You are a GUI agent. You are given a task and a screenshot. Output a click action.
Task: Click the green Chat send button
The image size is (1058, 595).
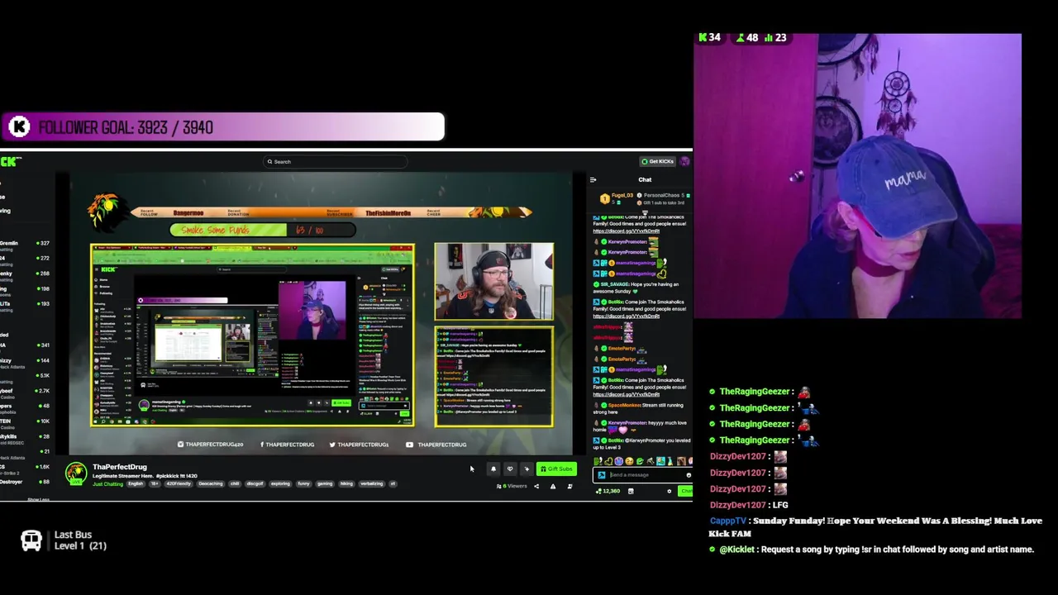[x=686, y=491]
